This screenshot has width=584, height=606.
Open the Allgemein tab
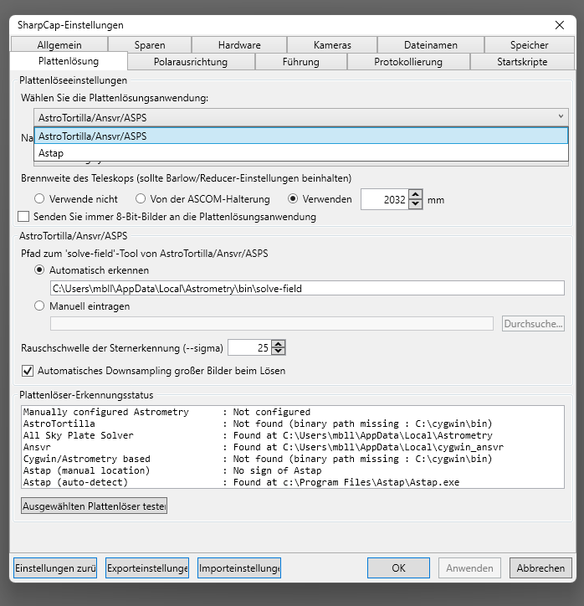pyautogui.click(x=59, y=45)
